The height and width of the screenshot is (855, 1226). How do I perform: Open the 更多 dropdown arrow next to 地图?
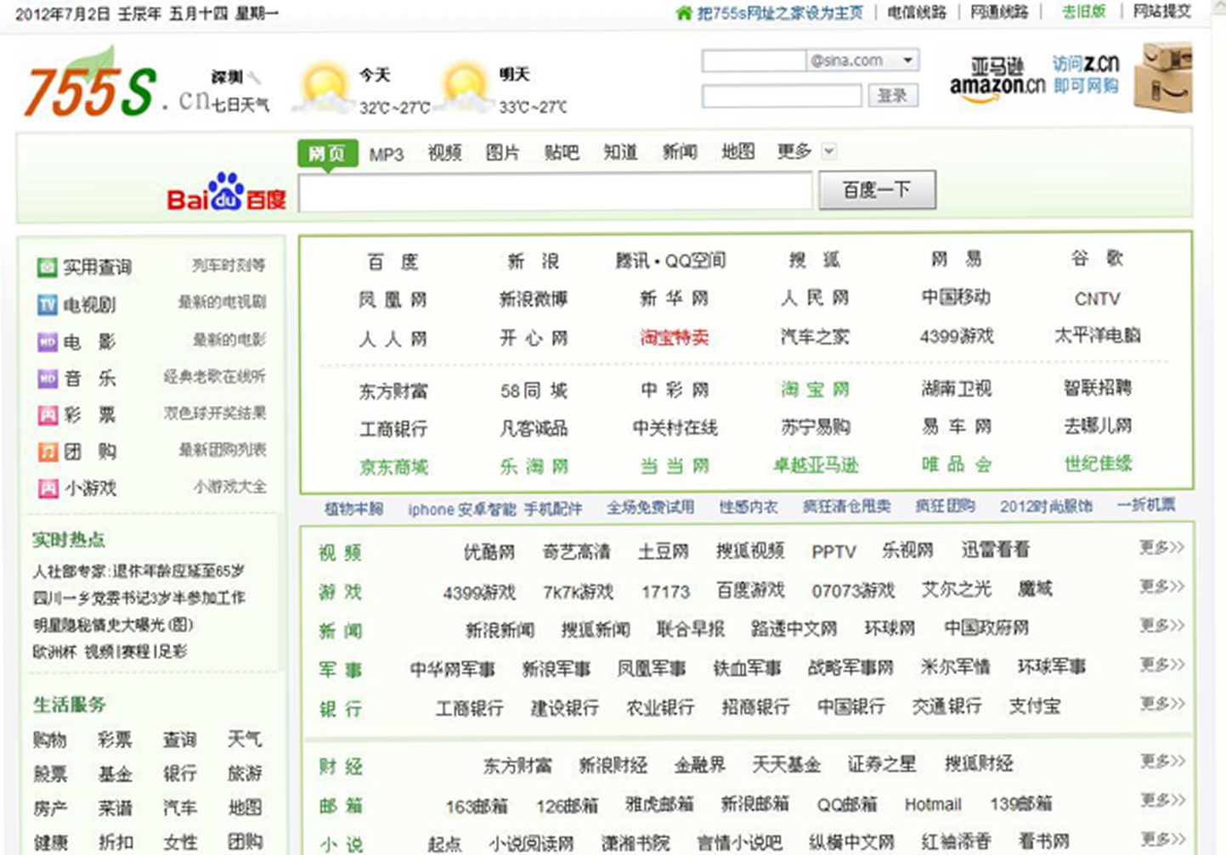(829, 151)
